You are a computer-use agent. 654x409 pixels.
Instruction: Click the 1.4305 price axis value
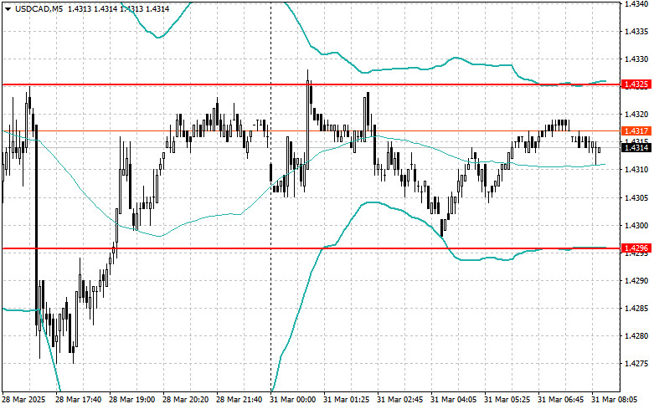(636, 198)
